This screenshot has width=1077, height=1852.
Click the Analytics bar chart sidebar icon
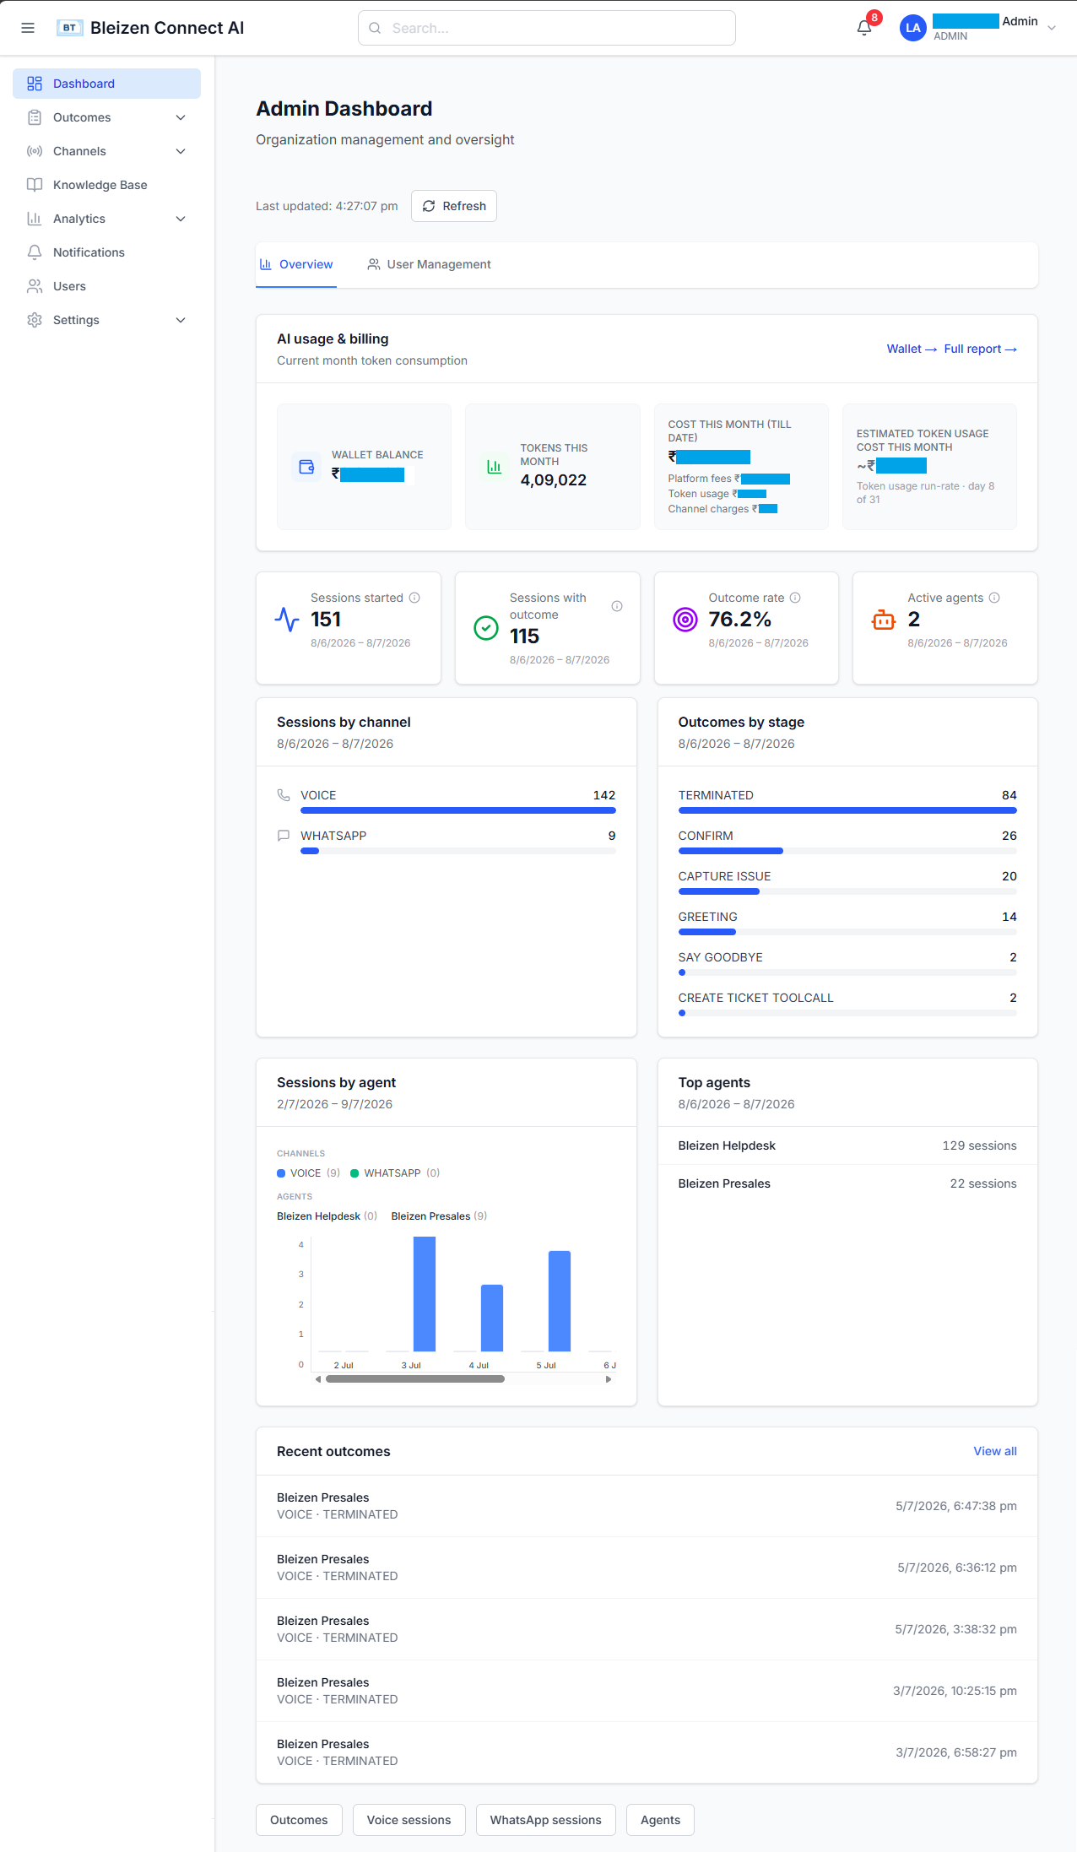[35, 219]
